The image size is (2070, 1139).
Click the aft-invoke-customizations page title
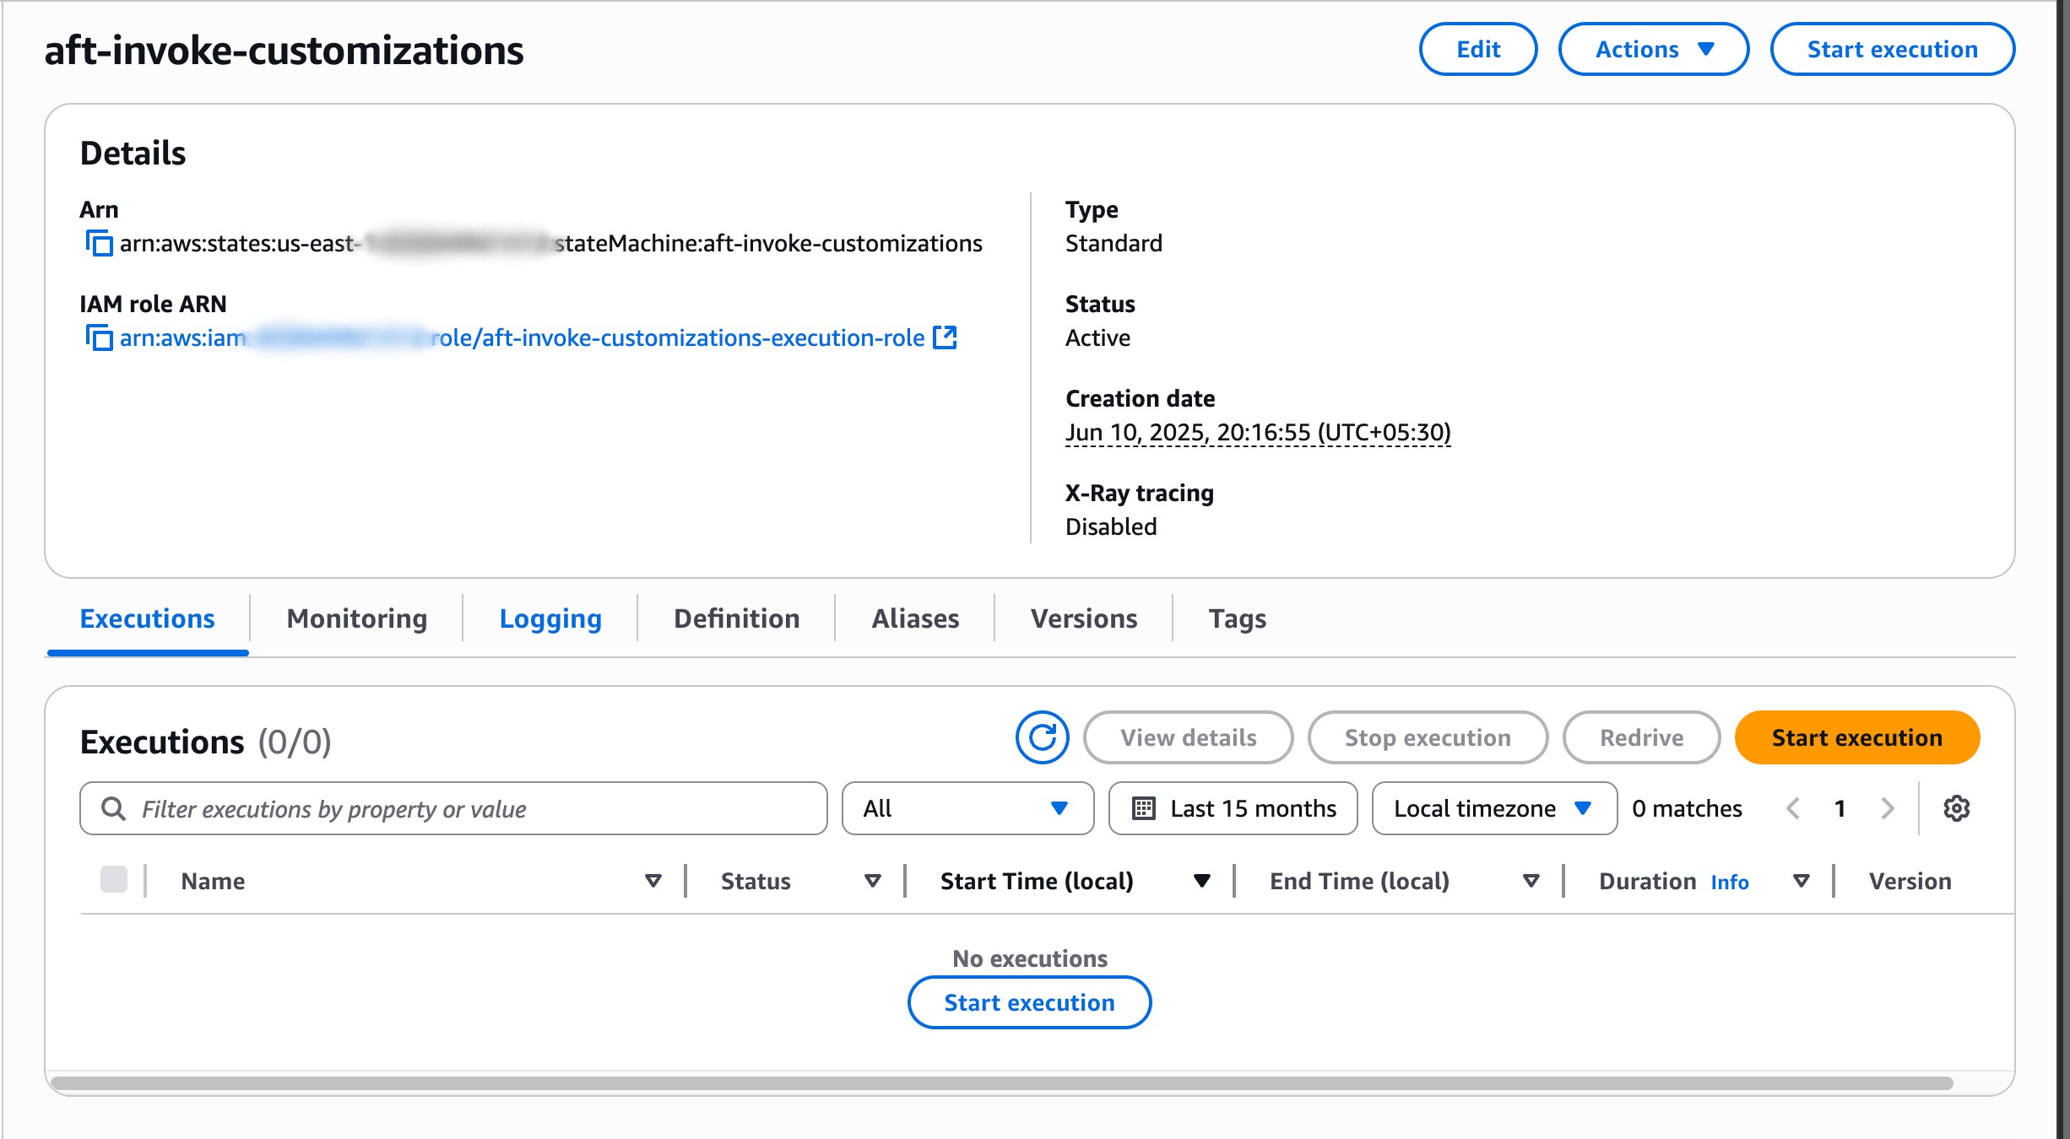284,50
